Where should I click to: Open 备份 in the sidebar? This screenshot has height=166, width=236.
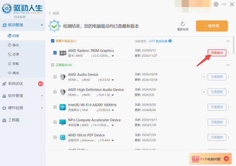pyautogui.click(x=22, y=45)
